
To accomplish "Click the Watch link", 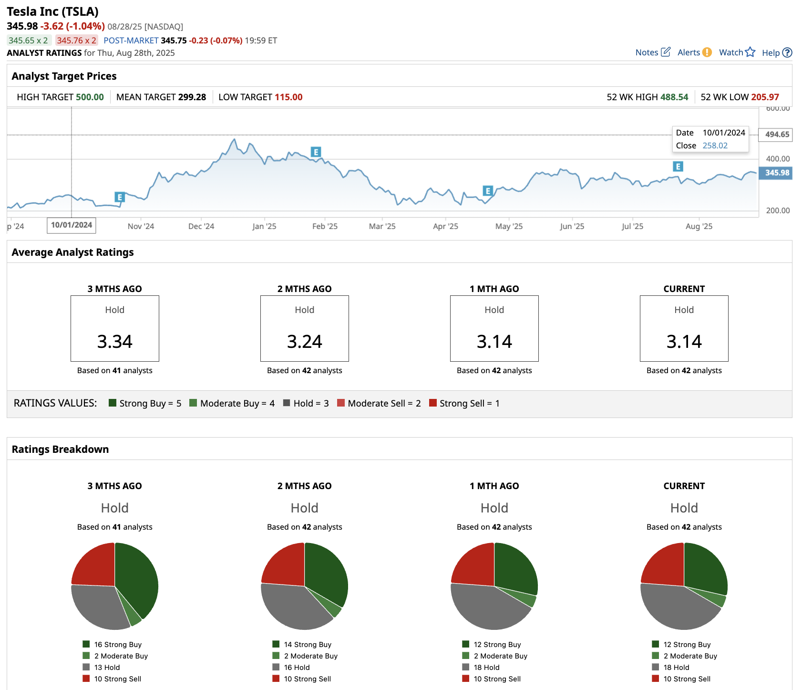I will 731,52.
